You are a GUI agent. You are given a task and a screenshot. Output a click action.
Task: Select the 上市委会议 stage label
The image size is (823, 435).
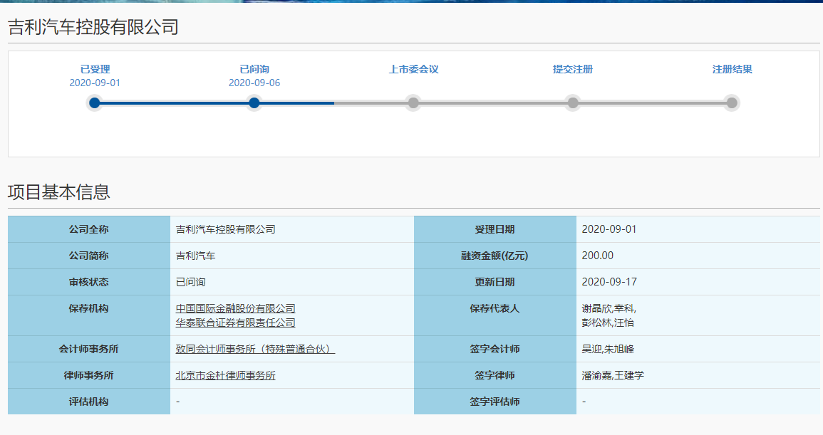click(x=413, y=70)
